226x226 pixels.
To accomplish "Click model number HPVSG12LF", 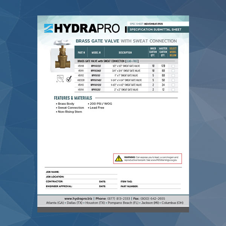I will [x=96, y=66].
